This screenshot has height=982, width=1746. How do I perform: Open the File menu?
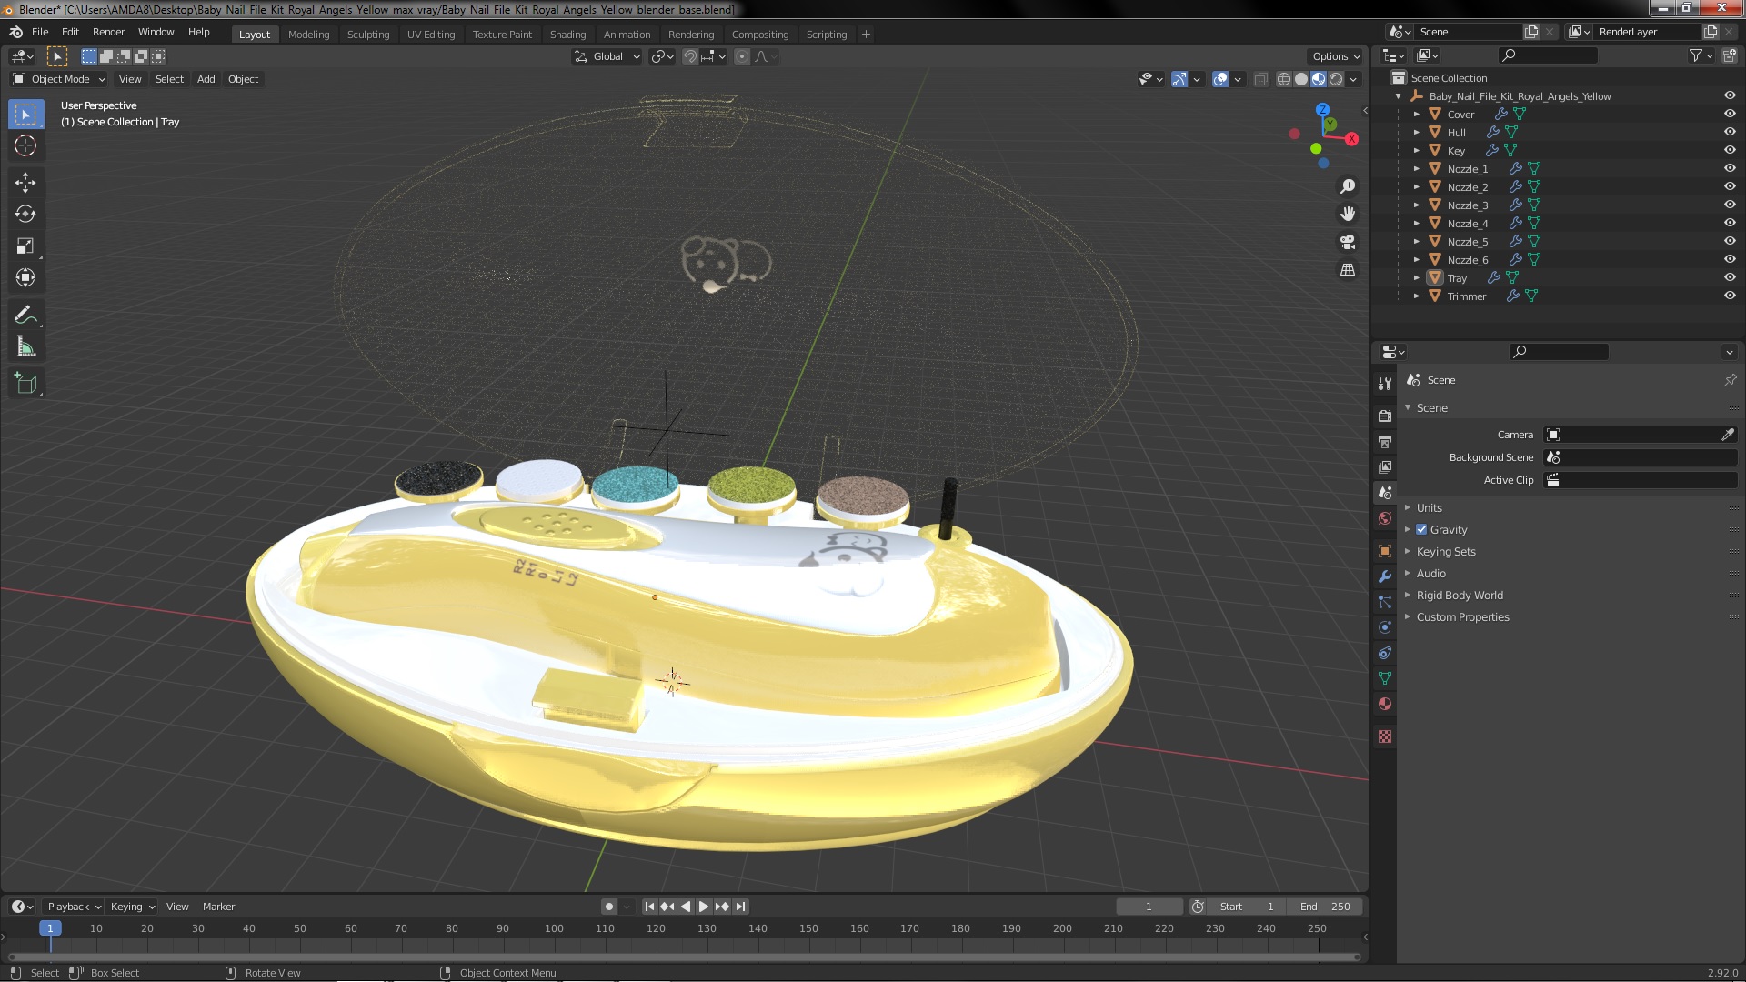[x=40, y=32]
